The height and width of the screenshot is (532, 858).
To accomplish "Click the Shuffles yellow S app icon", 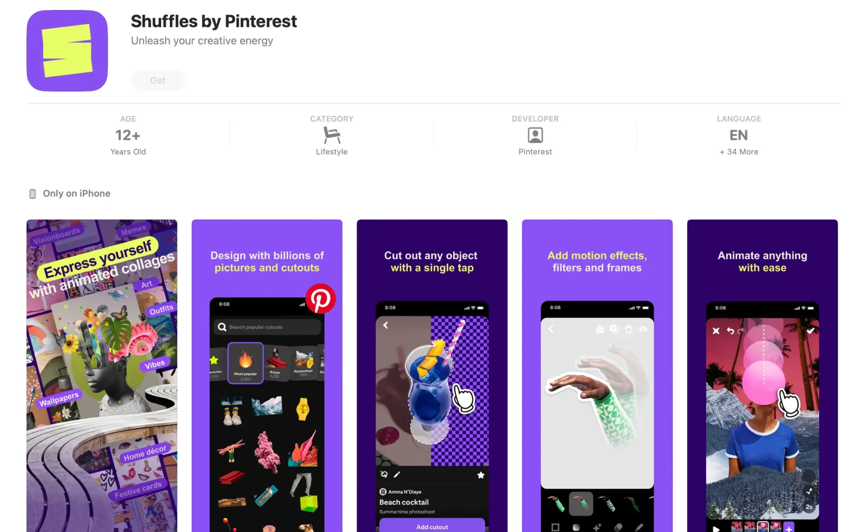I will click(67, 51).
